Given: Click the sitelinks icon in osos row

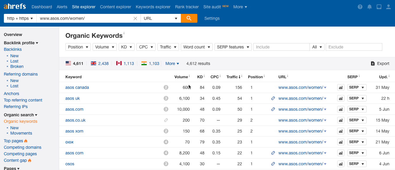Looking at the screenshot, I should tap(273, 164).
